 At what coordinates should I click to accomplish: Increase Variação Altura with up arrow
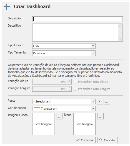pyautogui.click(x=69, y=81)
